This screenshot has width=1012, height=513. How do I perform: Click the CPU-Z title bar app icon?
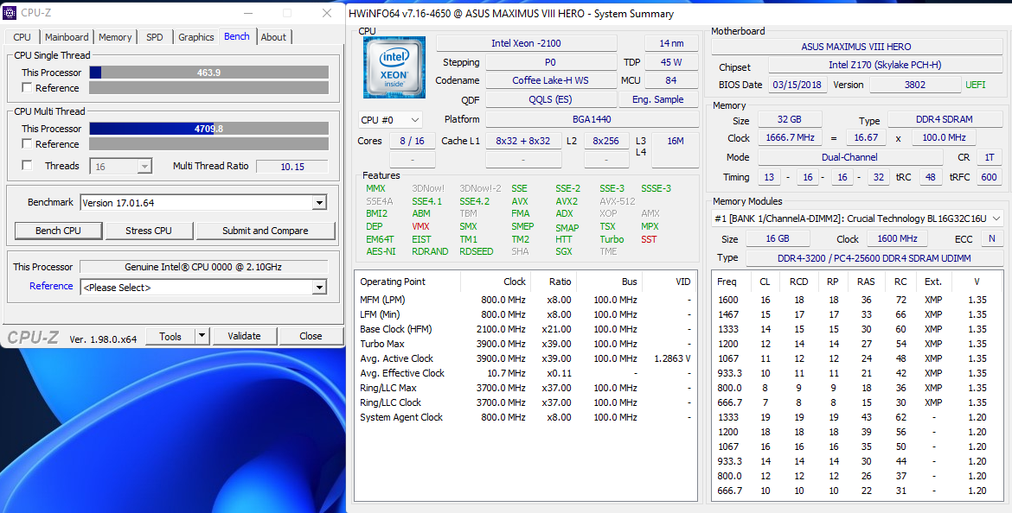pyautogui.click(x=10, y=13)
